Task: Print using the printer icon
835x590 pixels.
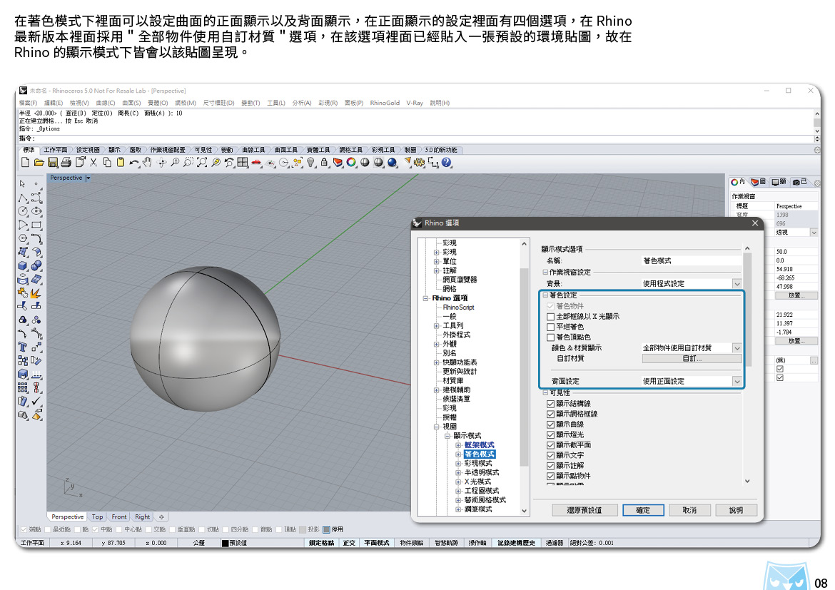Action: tap(66, 163)
